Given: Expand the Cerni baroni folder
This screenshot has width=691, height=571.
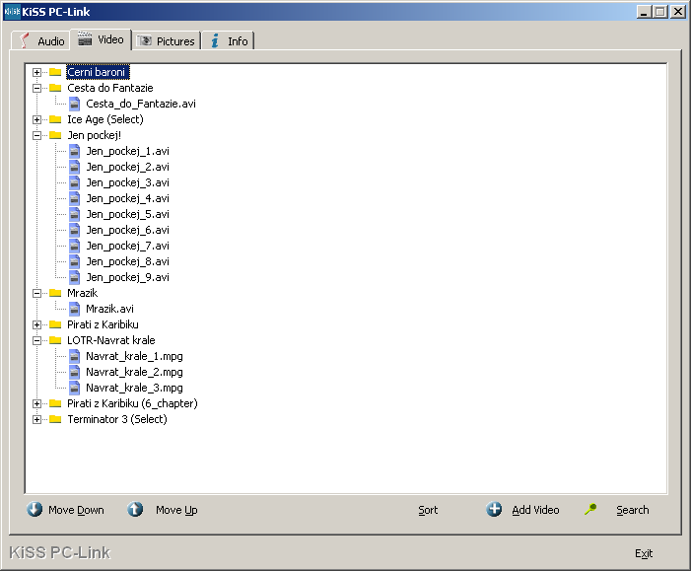Looking at the screenshot, I should pyautogui.click(x=37, y=72).
